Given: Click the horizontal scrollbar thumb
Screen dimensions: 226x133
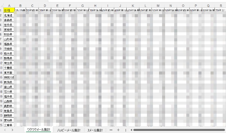Looking at the screenshot, I should (x=179, y=130).
